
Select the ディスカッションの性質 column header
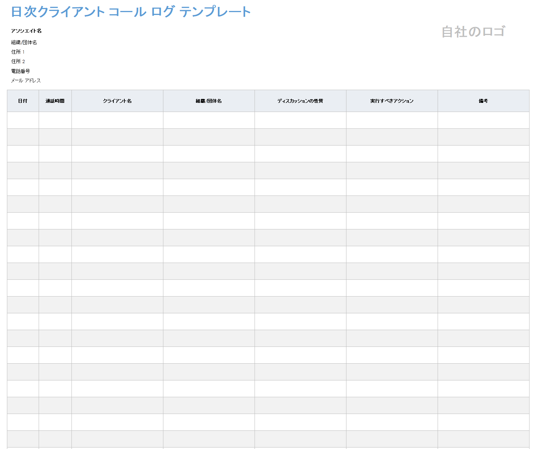tap(300, 101)
